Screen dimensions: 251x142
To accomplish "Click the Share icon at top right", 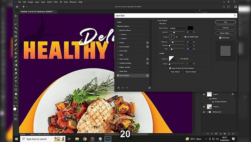I will (x=236, y=7).
